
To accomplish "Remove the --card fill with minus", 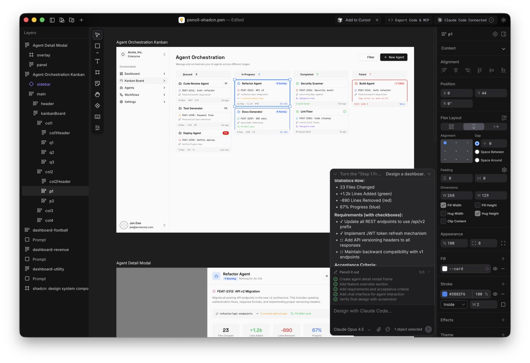I will 503,269.
